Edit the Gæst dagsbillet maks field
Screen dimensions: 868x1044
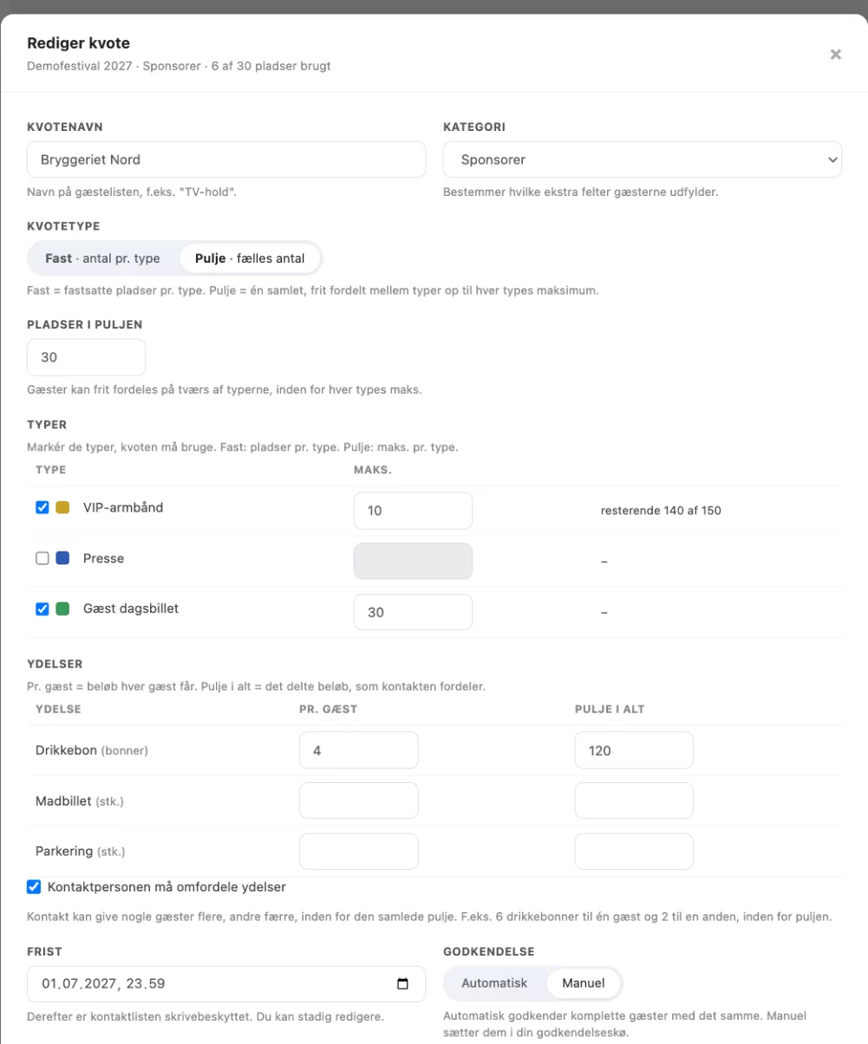click(x=413, y=612)
